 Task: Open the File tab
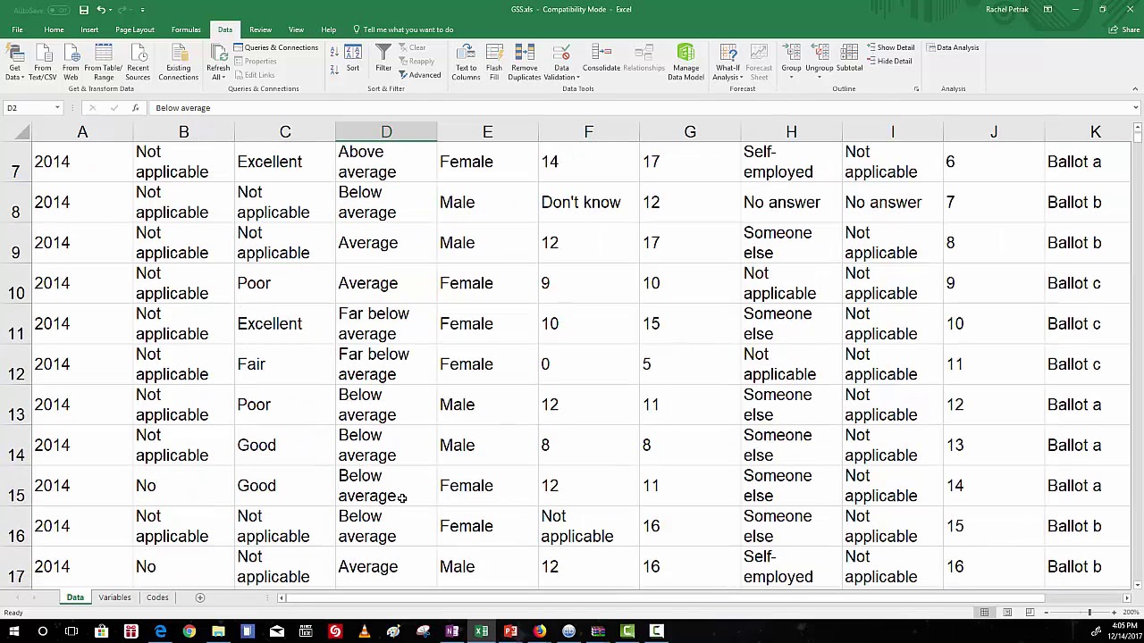[17, 29]
